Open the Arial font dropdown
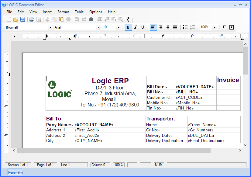 click(99, 27)
